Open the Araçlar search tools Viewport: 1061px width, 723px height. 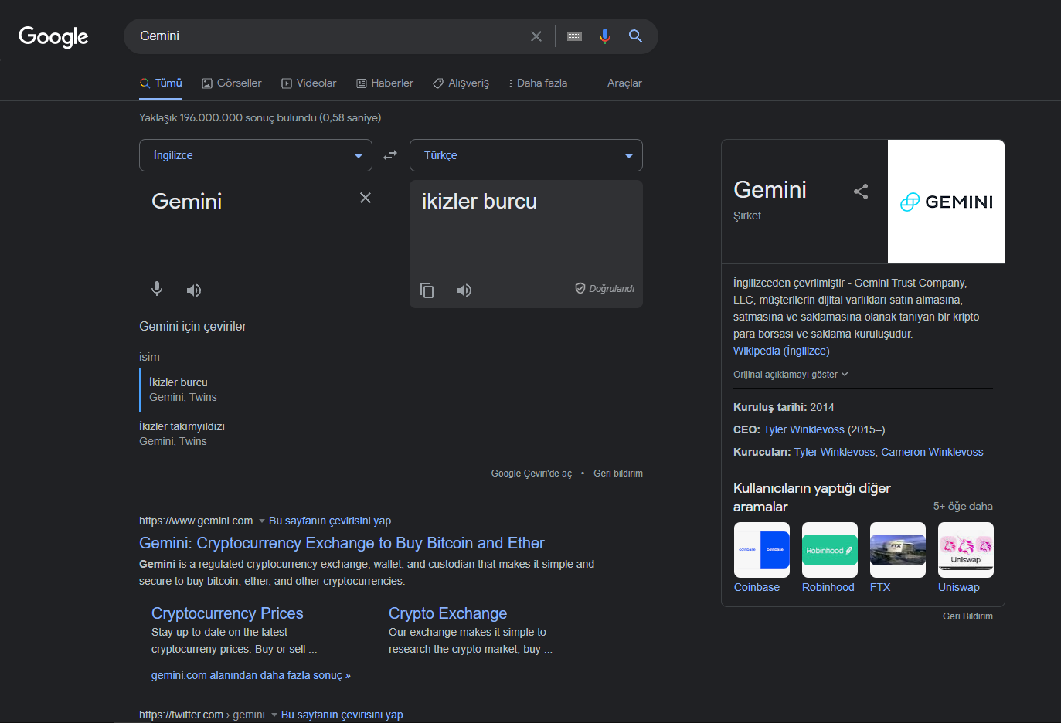coord(624,83)
